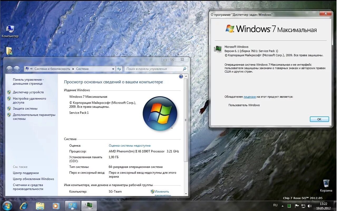The width and height of the screenshot is (337, 211).
Task: Click the Control Panel icon in the address bar
Action: pos(27,69)
